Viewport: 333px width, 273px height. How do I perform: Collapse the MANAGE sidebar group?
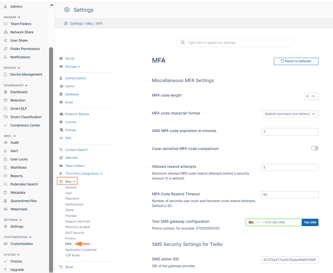(12, 17)
